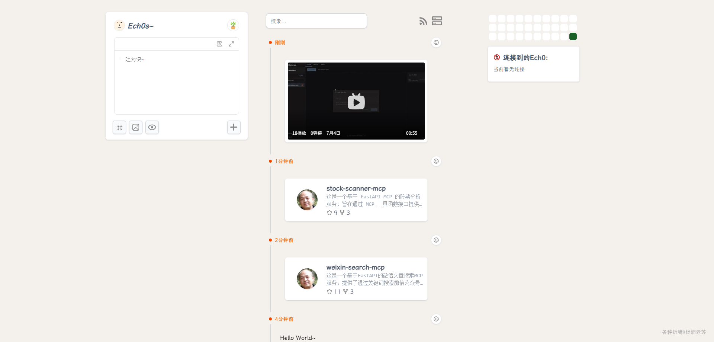Click into the 一吐为快~ text area
Viewport: 714px width, 342px height.
click(x=177, y=82)
